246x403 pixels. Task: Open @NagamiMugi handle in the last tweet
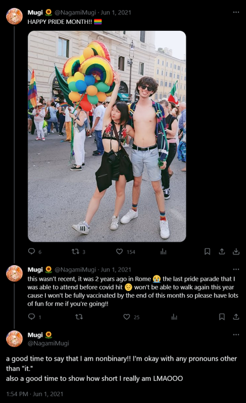click(x=48, y=343)
